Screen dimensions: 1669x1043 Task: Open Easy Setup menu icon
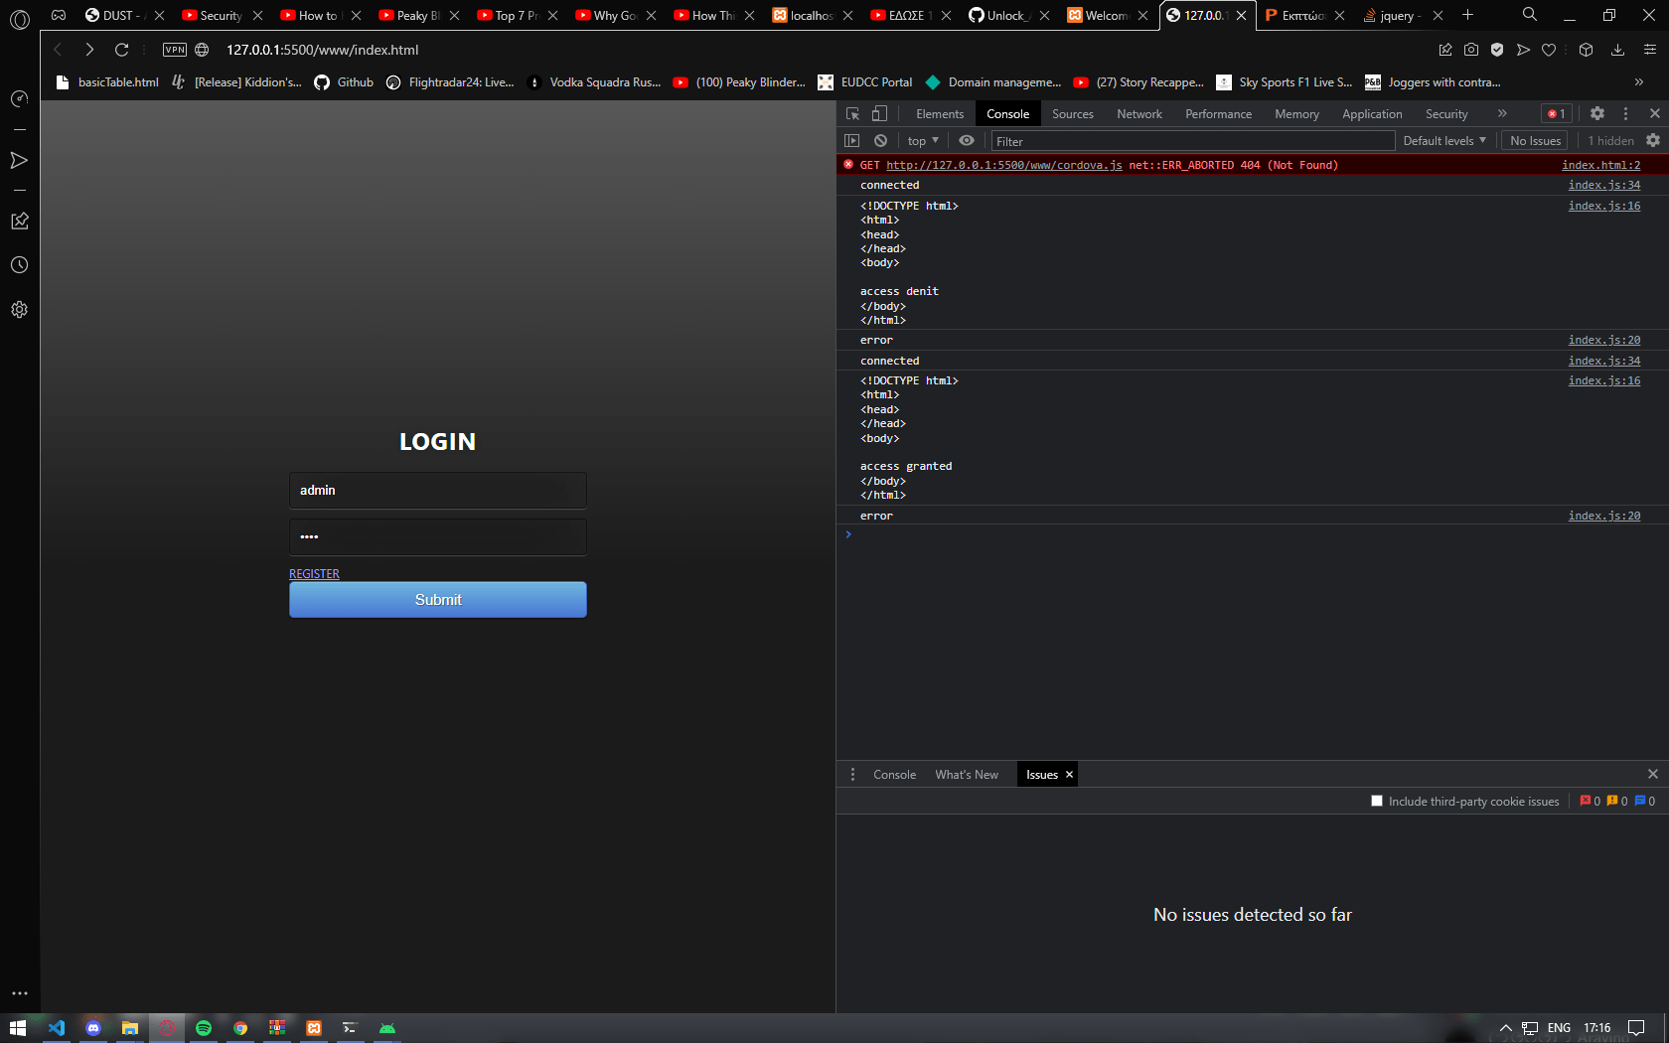click(x=1650, y=50)
